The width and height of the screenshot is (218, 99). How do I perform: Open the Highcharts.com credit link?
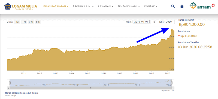coord(168,91)
